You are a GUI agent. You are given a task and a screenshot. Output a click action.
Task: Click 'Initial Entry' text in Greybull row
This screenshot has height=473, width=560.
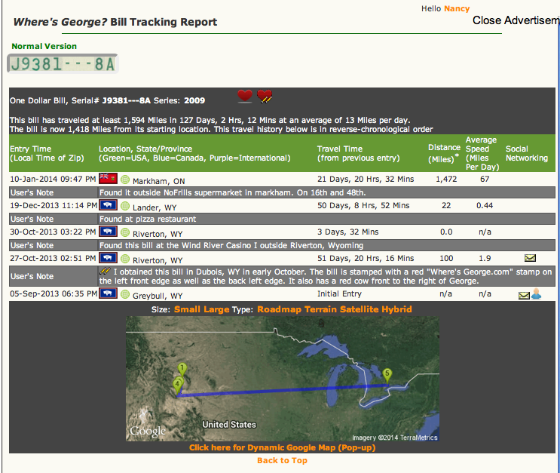coord(339,294)
